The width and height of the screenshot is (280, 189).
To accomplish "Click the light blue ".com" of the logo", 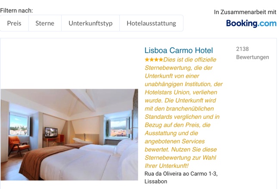I will [x=267, y=23].
